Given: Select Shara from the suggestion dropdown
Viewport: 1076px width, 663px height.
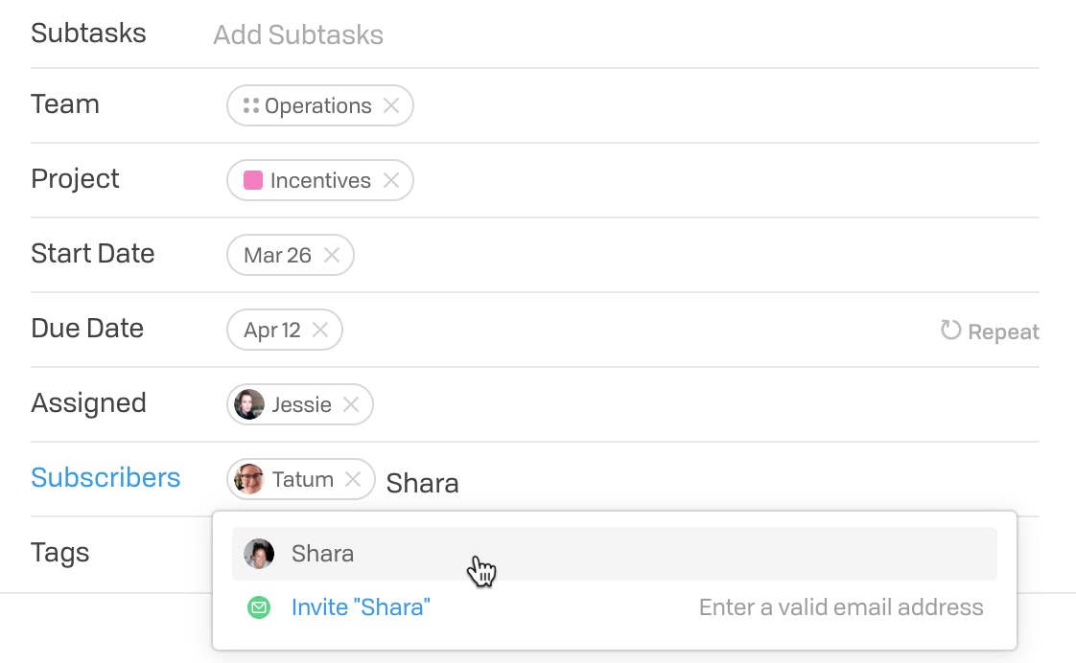Looking at the screenshot, I should tap(614, 554).
